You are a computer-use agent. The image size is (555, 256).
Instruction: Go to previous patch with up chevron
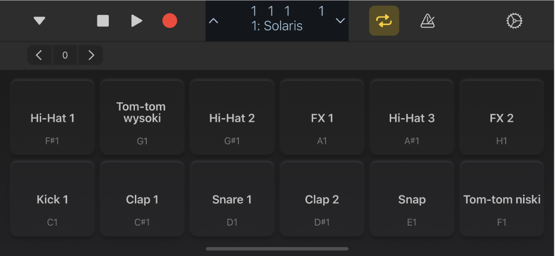point(214,21)
